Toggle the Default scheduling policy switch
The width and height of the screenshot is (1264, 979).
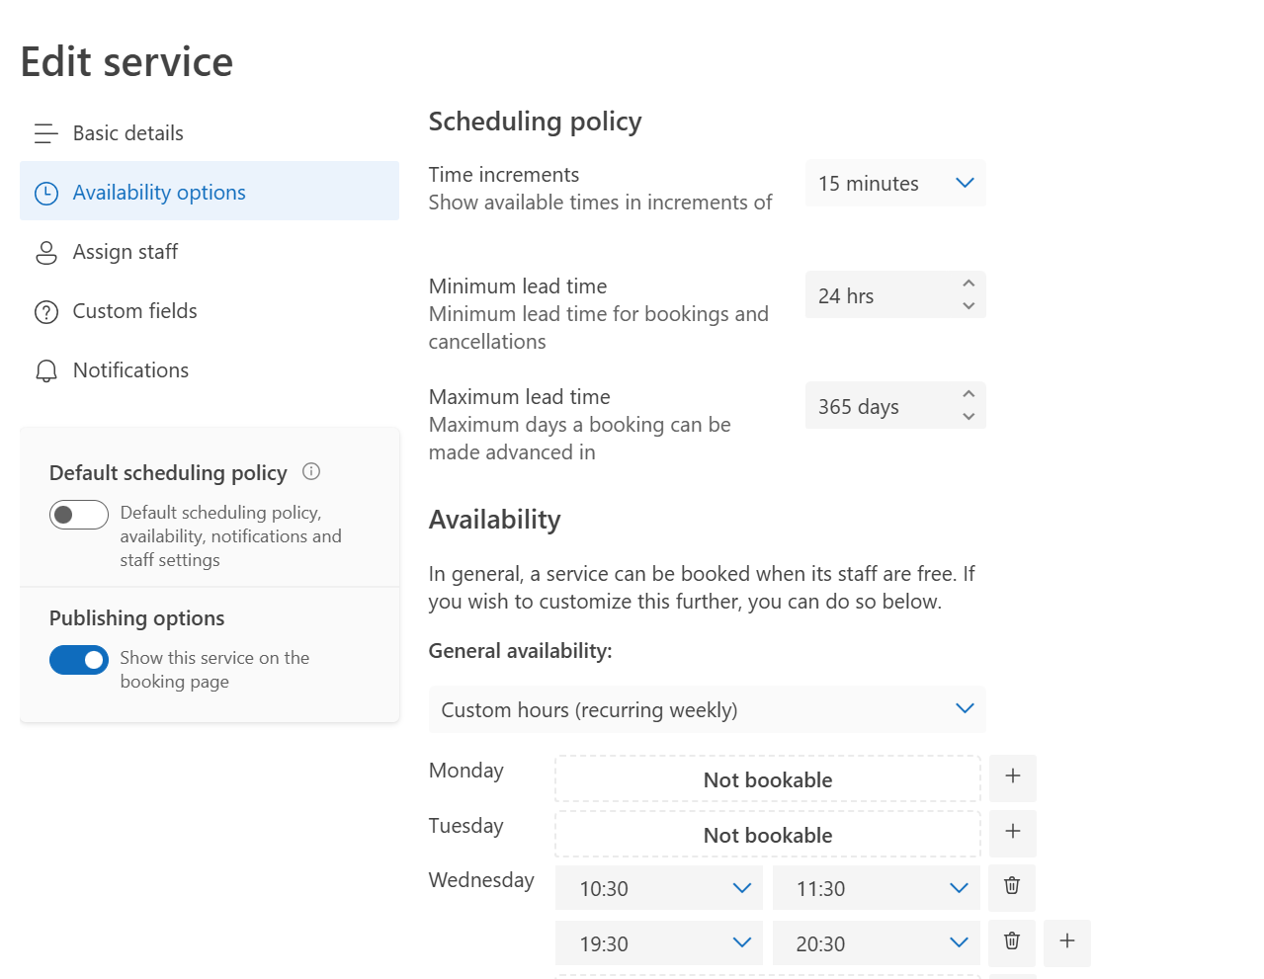79,515
